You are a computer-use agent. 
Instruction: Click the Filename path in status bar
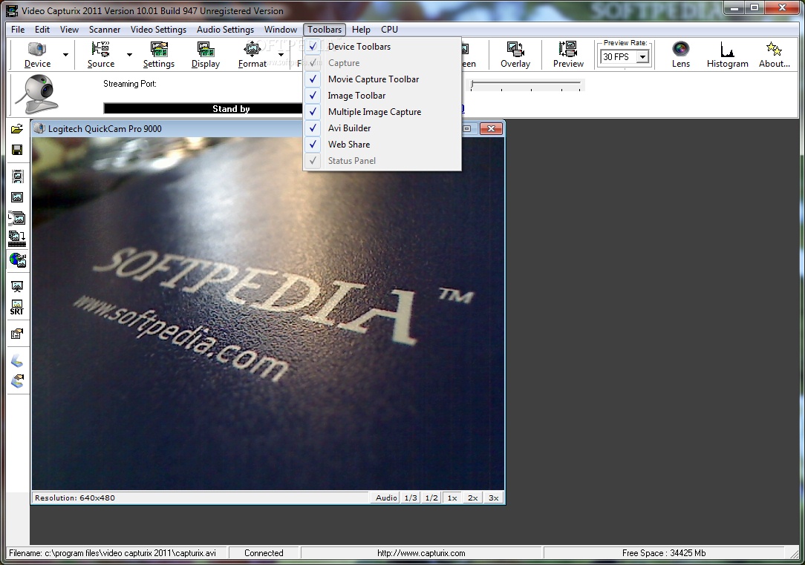[112, 553]
